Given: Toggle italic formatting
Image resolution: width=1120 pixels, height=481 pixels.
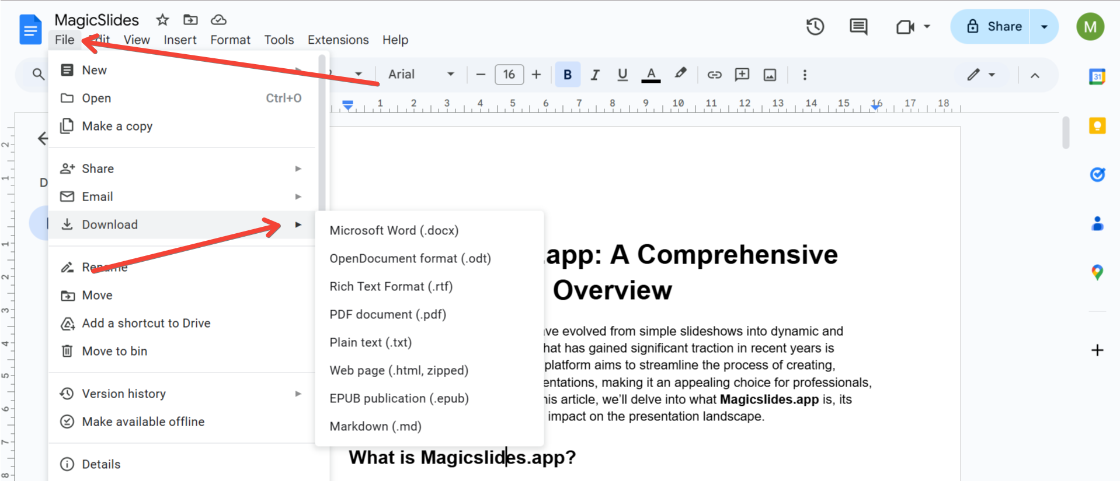Looking at the screenshot, I should pos(594,75).
